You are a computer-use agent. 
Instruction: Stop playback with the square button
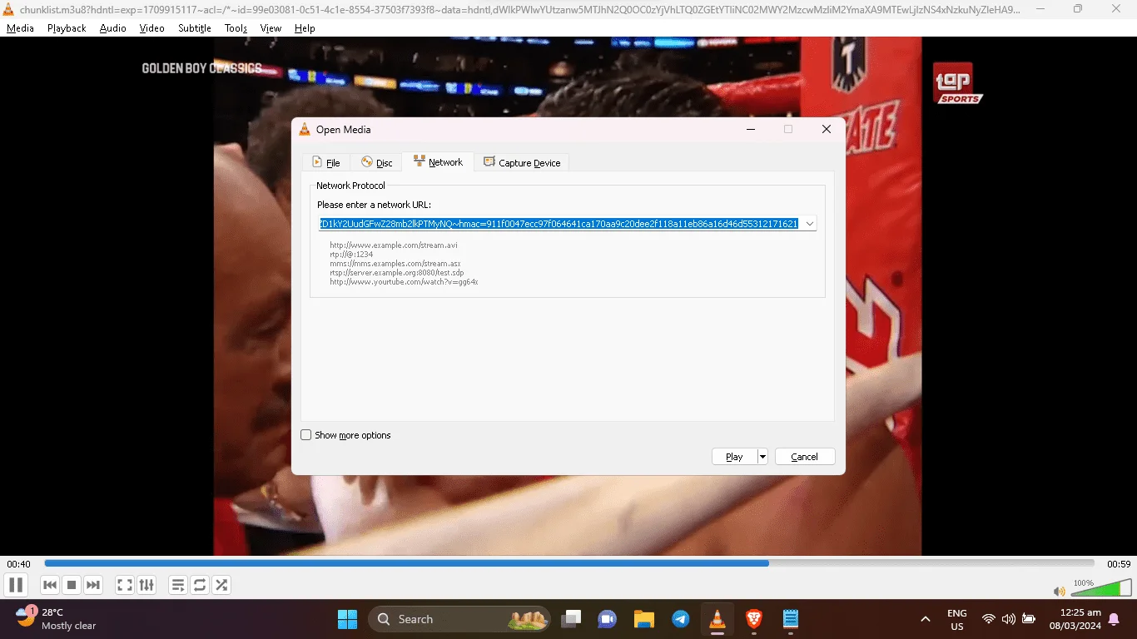click(x=72, y=585)
